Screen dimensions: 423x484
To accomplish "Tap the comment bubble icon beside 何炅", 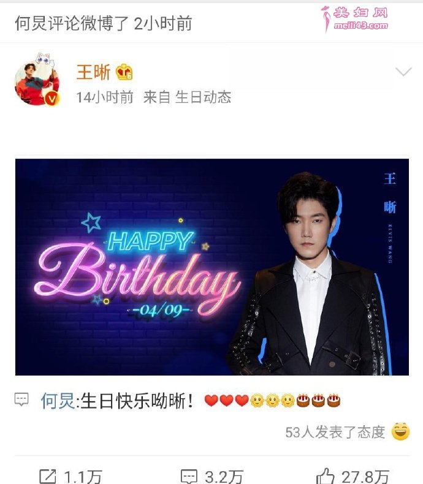I will tap(21, 399).
